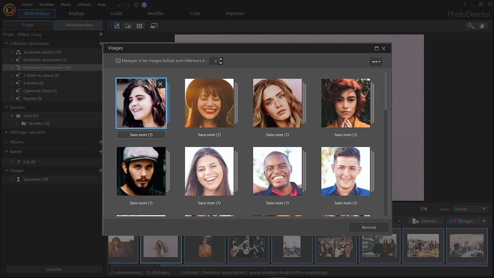Screen dimensions: 494x278
Task: Add content using plus beside Projet - Wilbur_Liang
Action: (101, 34)
